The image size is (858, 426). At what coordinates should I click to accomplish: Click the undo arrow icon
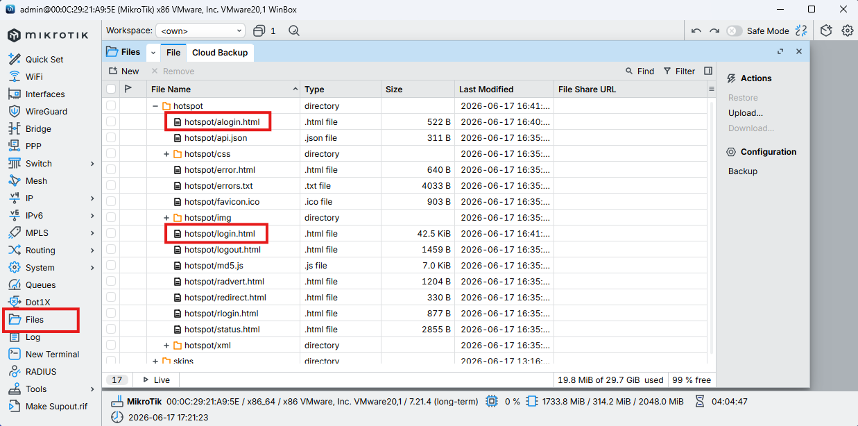[696, 31]
